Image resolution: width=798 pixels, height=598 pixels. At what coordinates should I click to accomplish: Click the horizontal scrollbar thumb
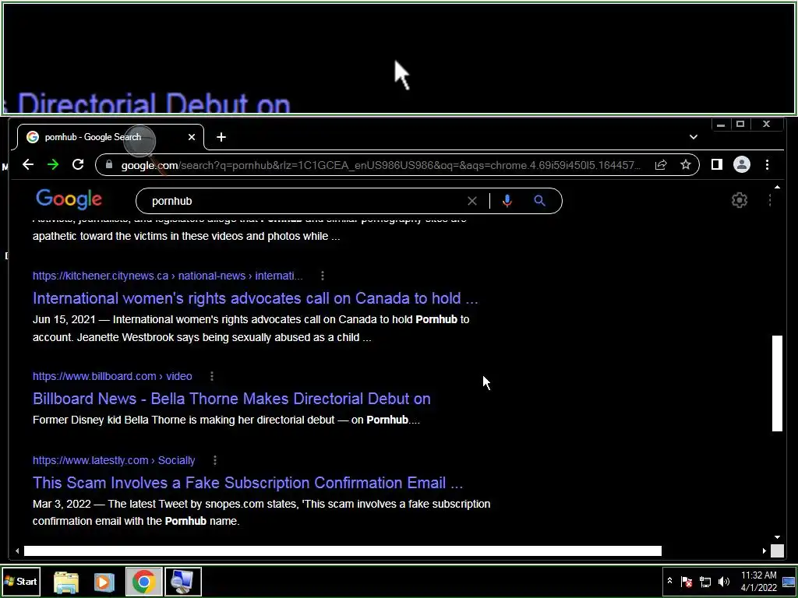[343, 551]
